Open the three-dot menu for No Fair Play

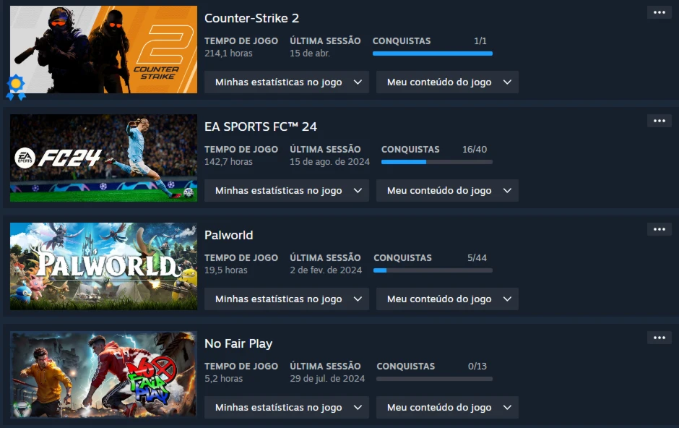coord(659,338)
